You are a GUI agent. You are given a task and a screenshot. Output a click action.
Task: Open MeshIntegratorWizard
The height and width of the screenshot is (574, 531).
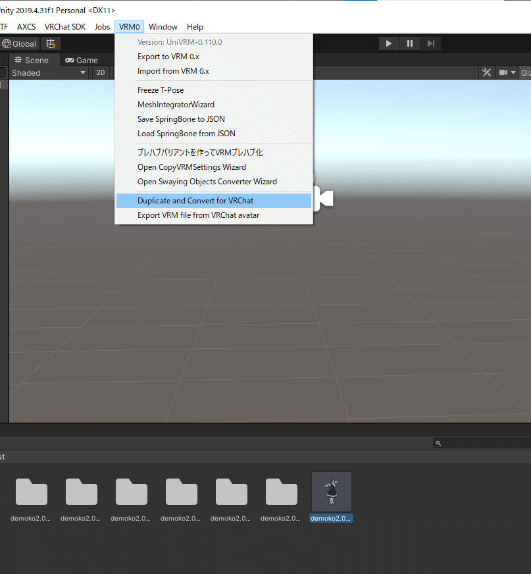click(214, 104)
